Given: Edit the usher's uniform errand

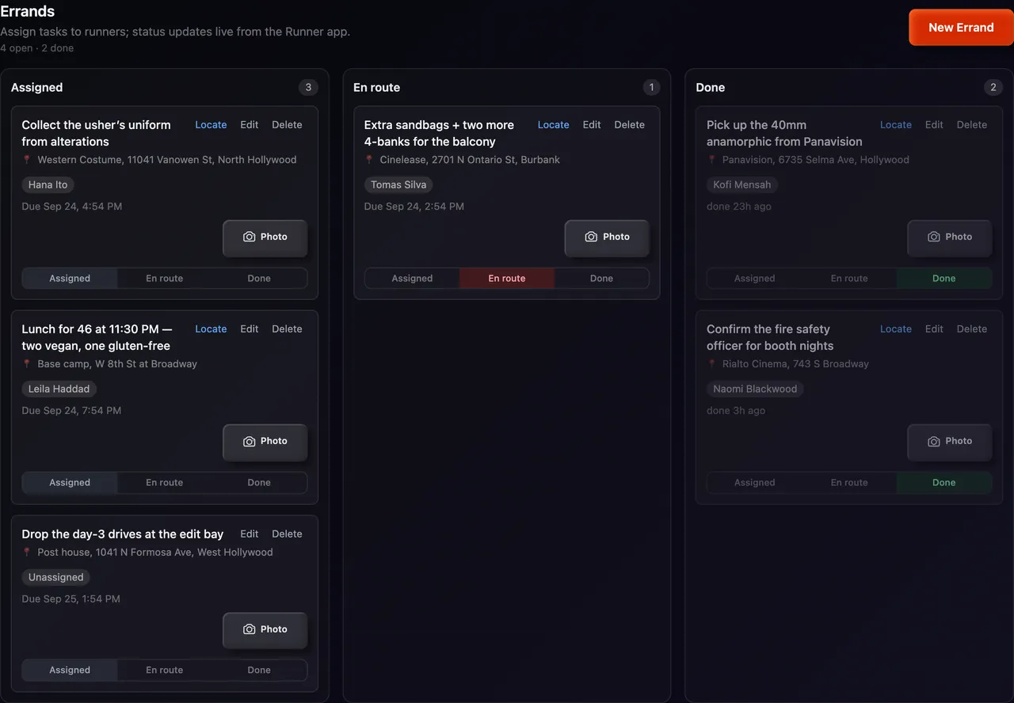Looking at the screenshot, I should [x=250, y=125].
